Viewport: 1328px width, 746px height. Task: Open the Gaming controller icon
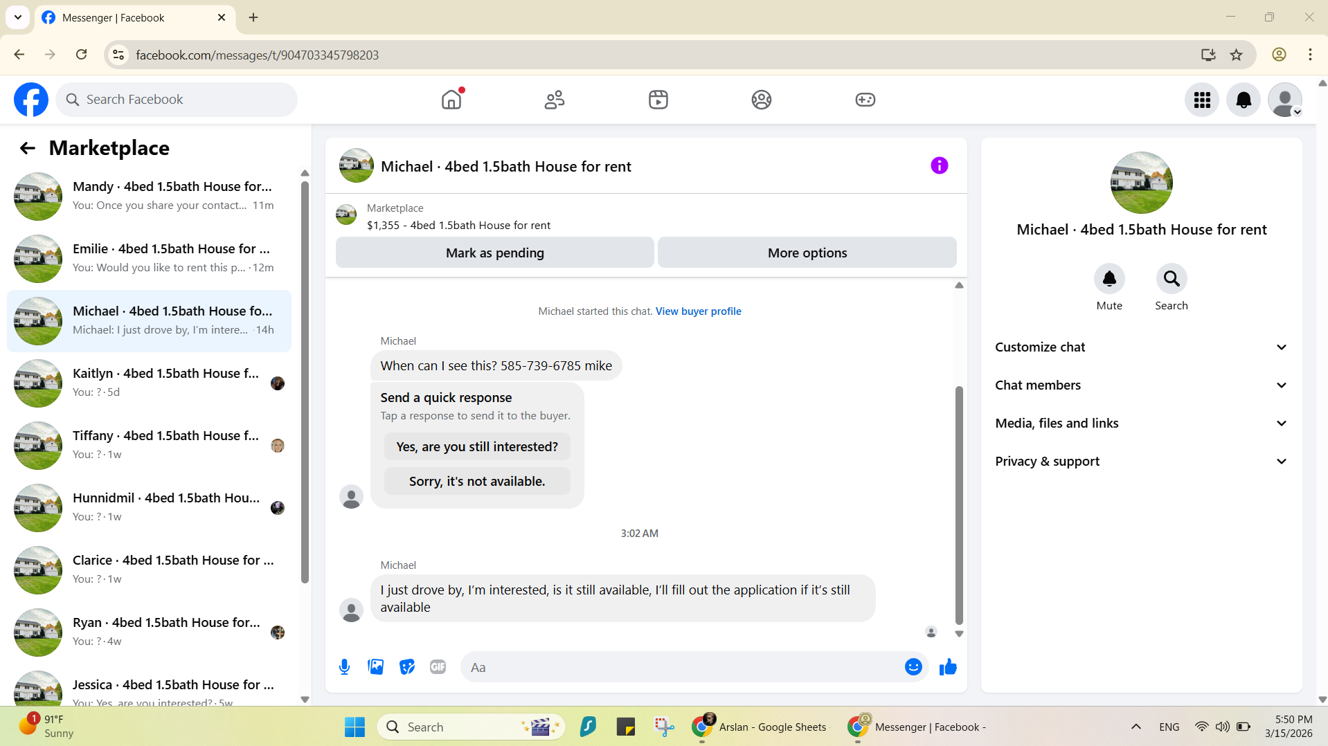[865, 100]
